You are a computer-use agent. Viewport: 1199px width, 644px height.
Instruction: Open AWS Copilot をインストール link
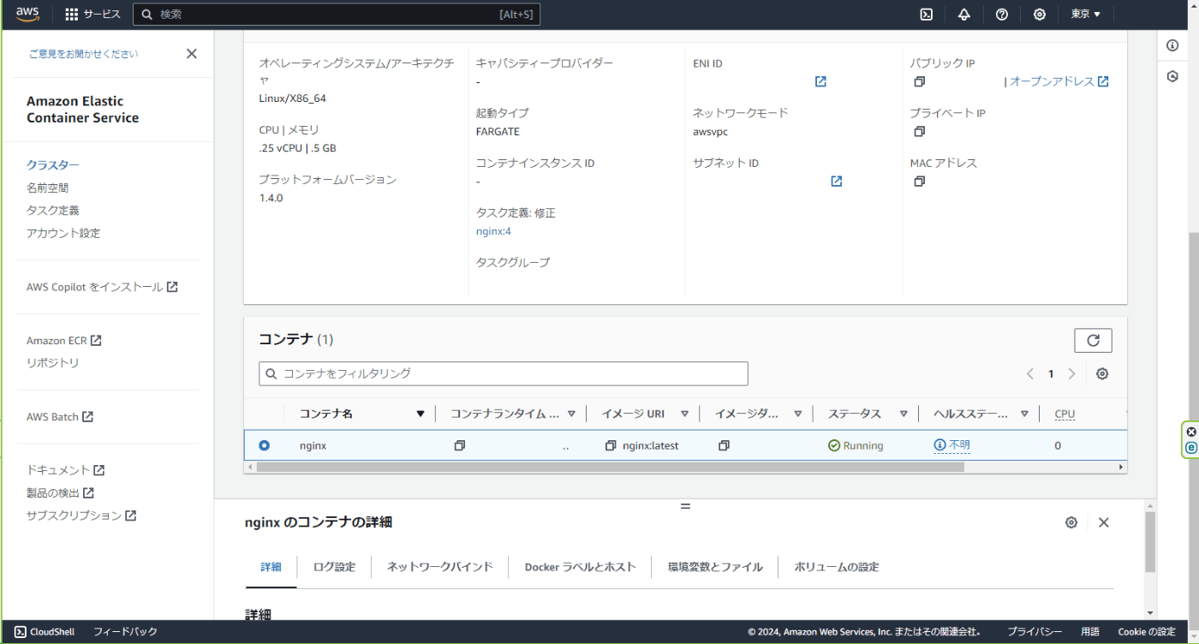click(102, 287)
